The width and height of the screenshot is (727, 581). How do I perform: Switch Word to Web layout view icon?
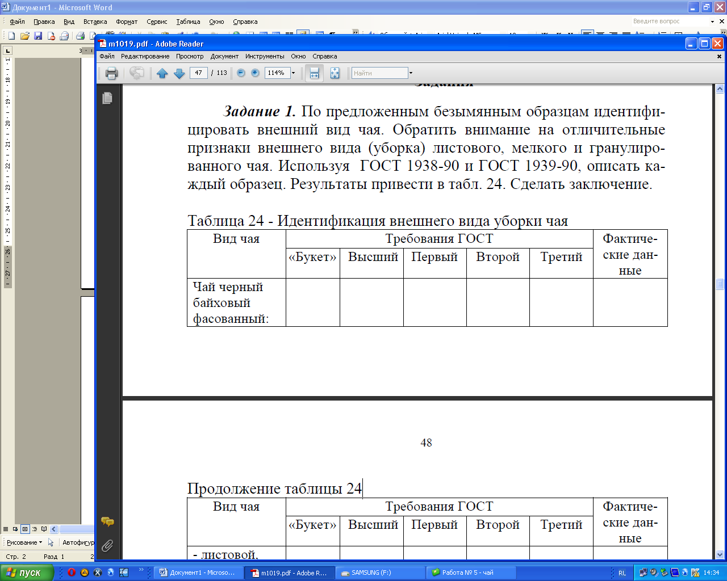pyautogui.click(x=15, y=529)
